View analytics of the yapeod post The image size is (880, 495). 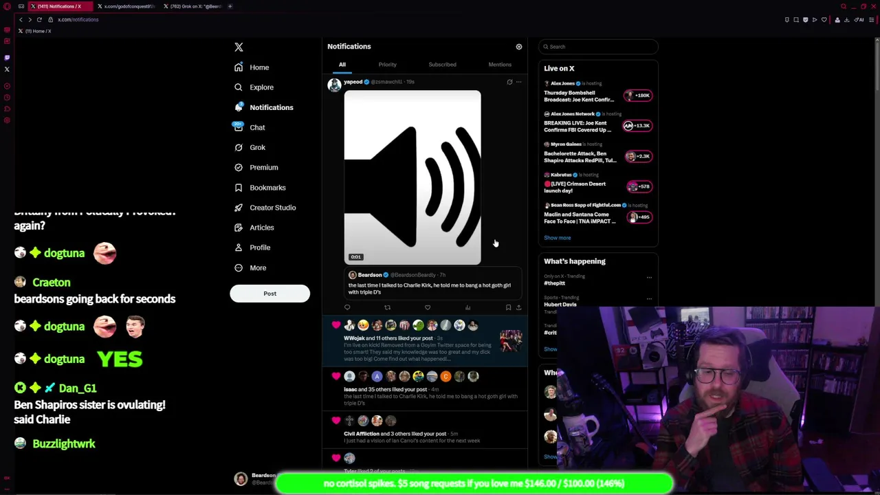point(467,307)
